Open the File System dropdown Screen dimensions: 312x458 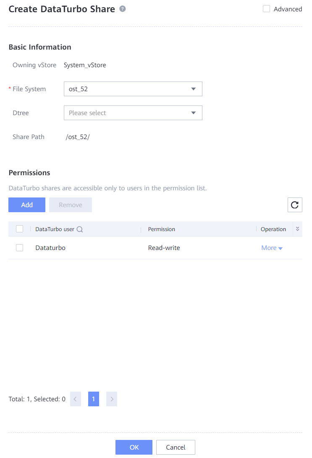(133, 89)
